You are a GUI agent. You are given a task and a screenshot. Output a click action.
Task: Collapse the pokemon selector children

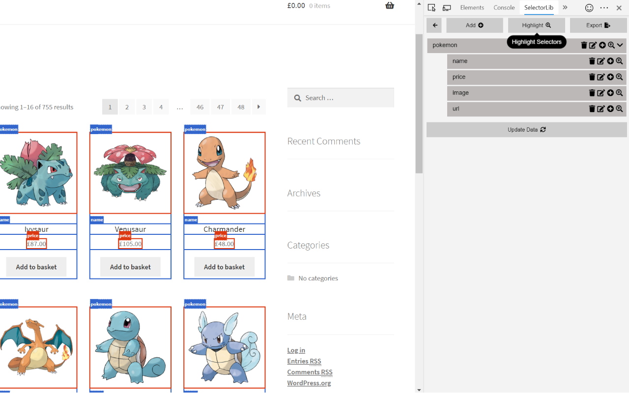620,45
